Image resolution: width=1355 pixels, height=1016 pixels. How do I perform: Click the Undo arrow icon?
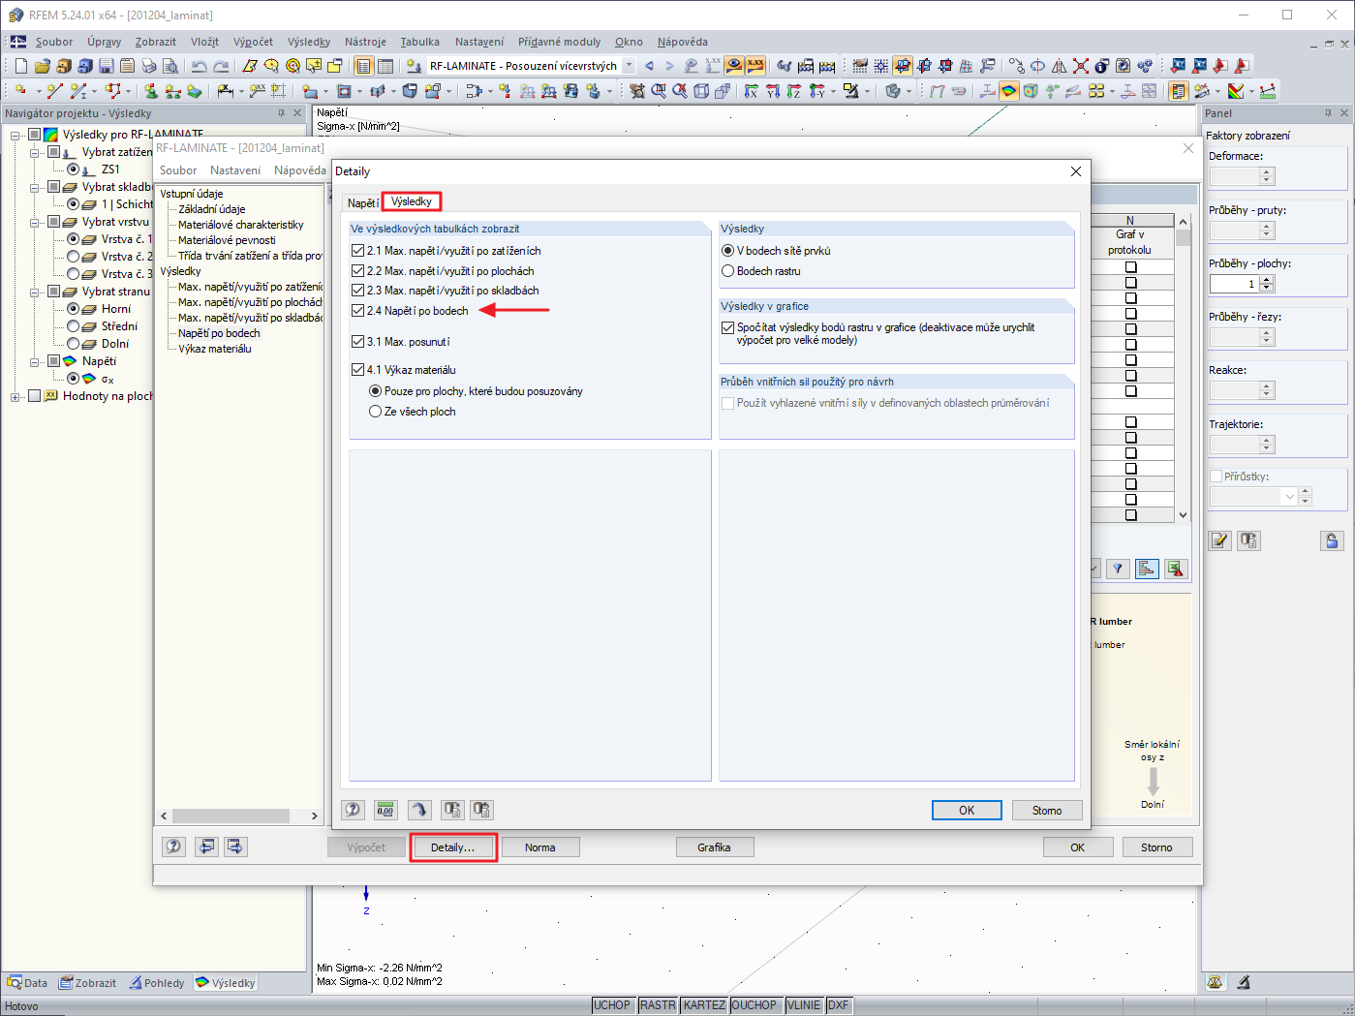pyautogui.click(x=199, y=66)
